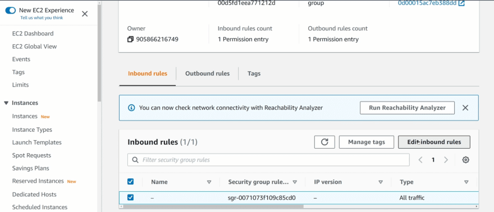Dismiss the Reachability Analyzer banner
Image resolution: width=494 pixels, height=212 pixels.
pyautogui.click(x=465, y=108)
